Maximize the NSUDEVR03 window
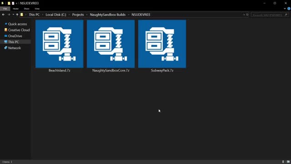This screenshot has height=164, width=291. pos(275,3)
